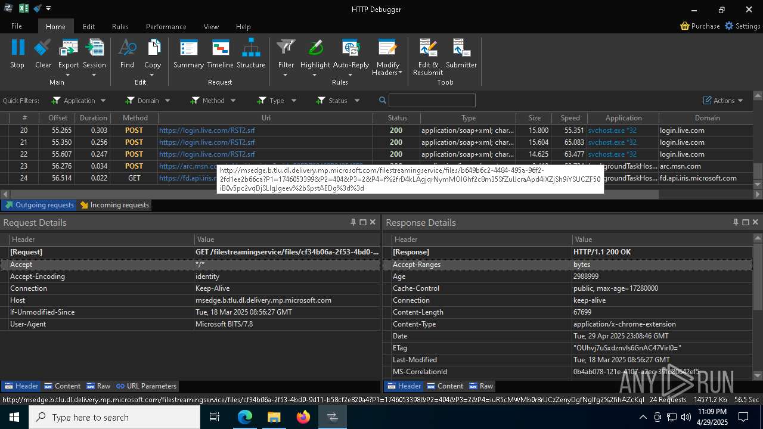Click the Copy icon
This screenshot has width=763, height=429.
[153, 48]
